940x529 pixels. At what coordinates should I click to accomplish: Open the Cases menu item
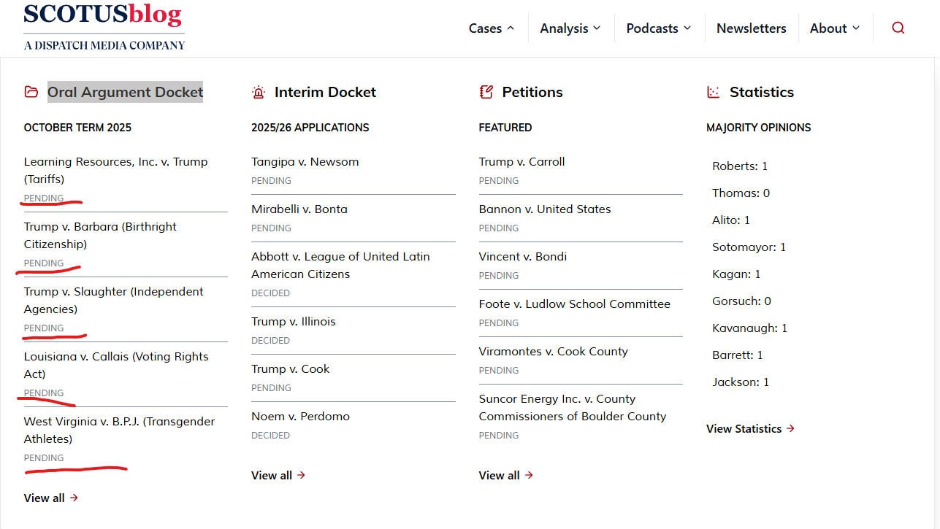485,28
